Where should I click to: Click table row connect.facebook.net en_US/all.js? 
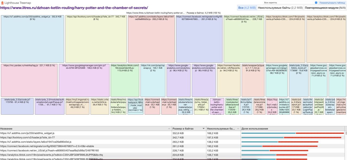coord(172,151)
